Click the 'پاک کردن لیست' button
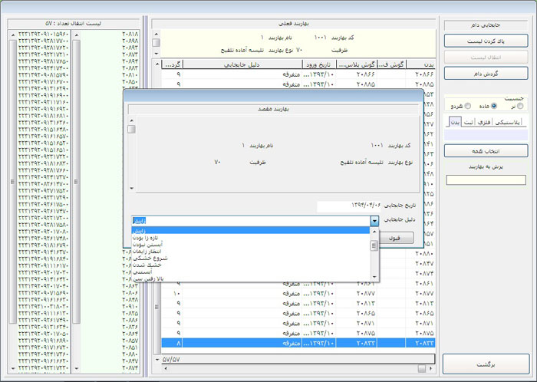Image resolution: width=537 pixels, height=382 pixels. point(486,41)
